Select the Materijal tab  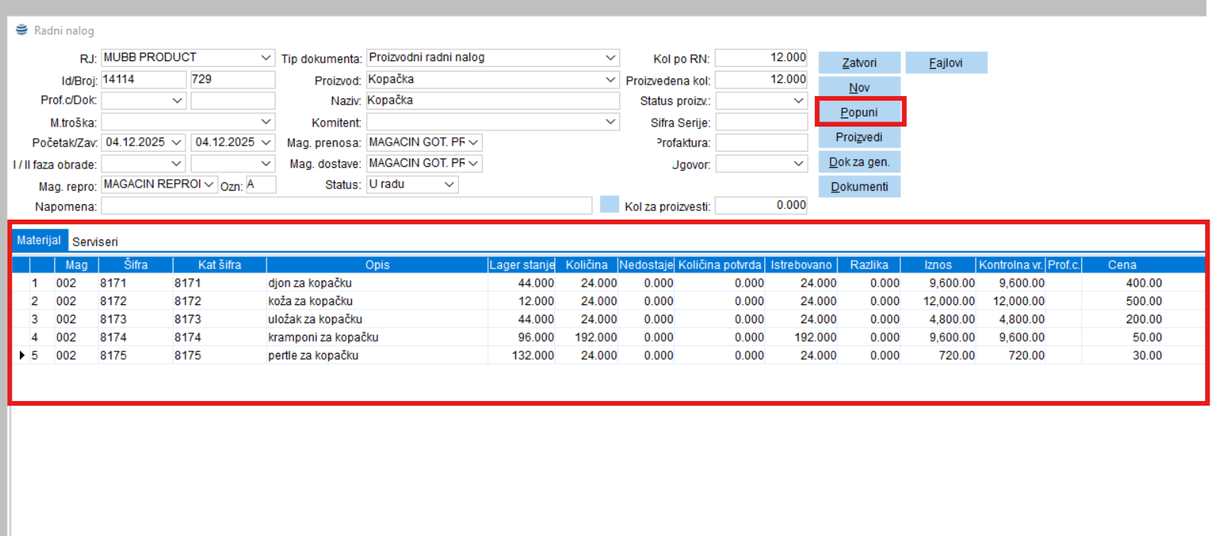(39, 240)
